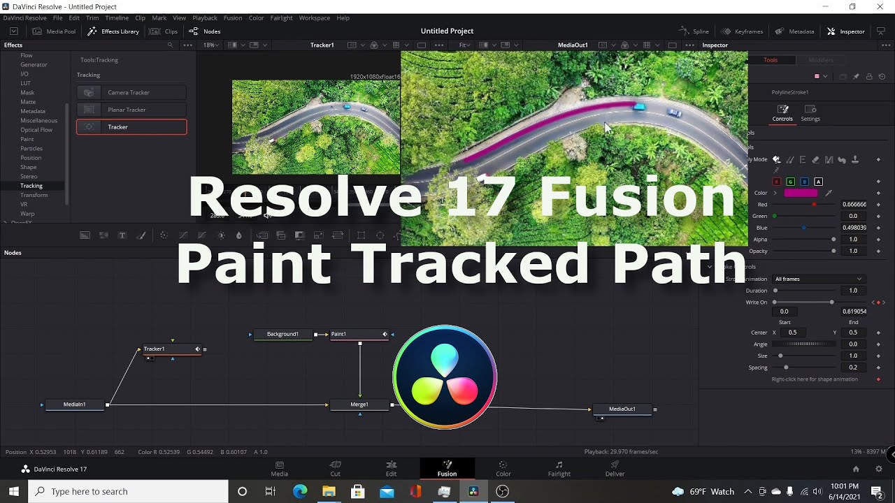The width and height of the screenshot is (895, 503).
Task: Add an Ellipse mask from the toolbar
Action: 380,235
